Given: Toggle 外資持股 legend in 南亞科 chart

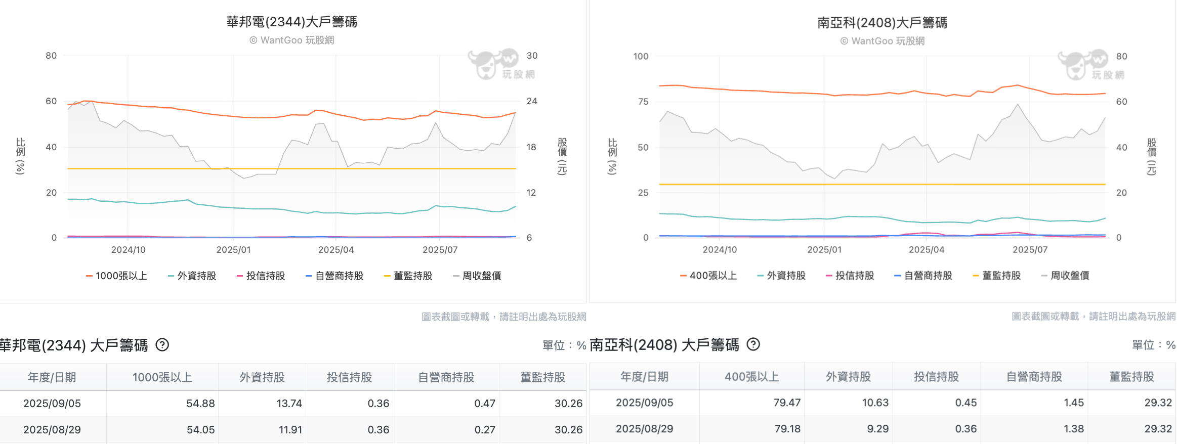Looking at the screenshot, I should [x=782, y=276].
